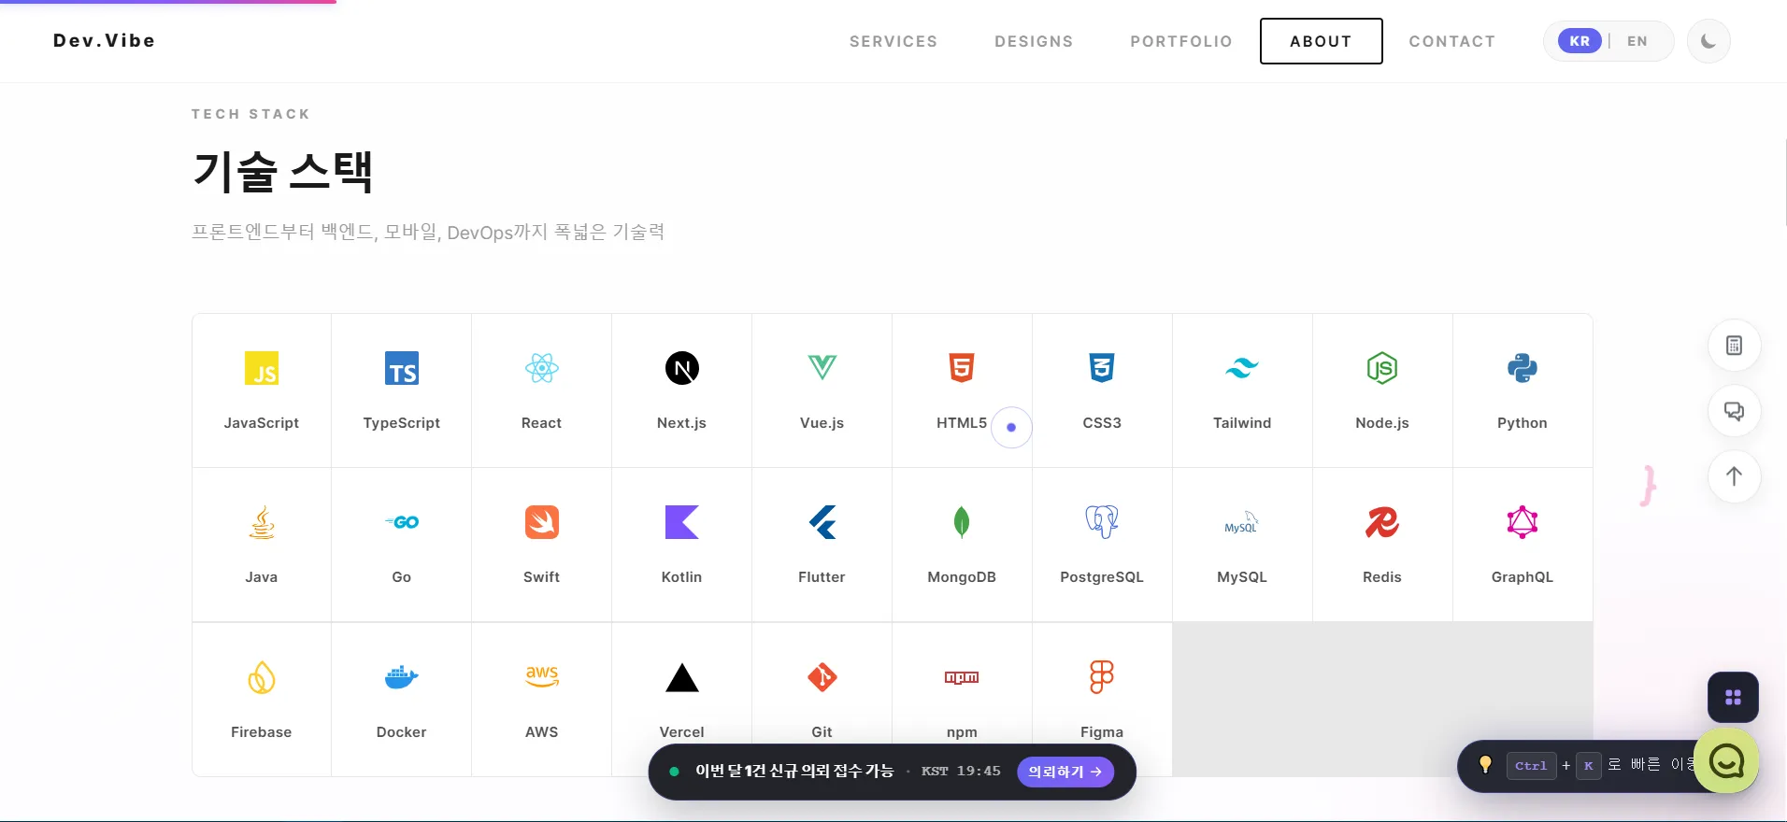Viewport: 1787px width, 822px height.
Task: Select the Java coffee cup icon
Action: (262, 523)
